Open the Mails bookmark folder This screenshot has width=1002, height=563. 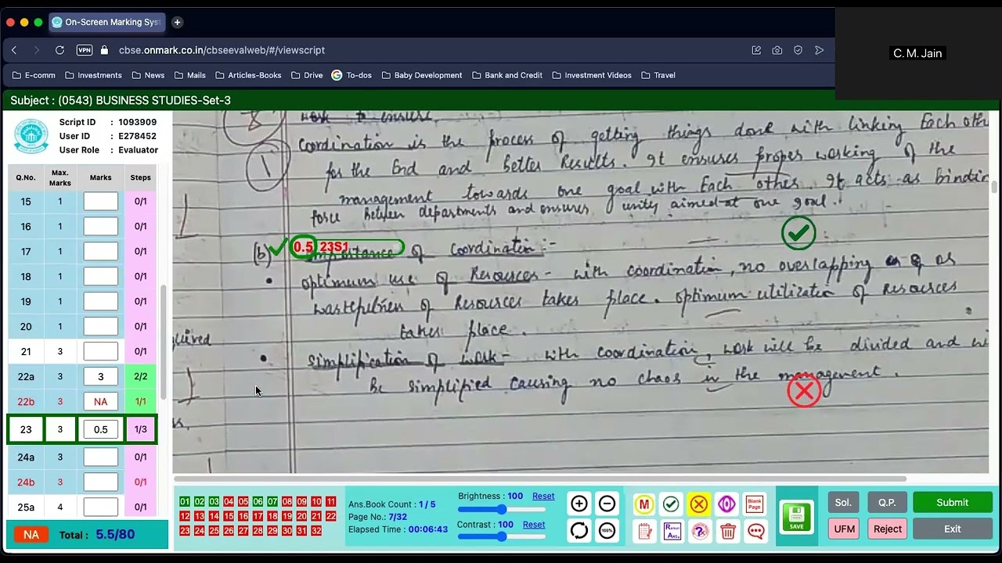point(190,75)
